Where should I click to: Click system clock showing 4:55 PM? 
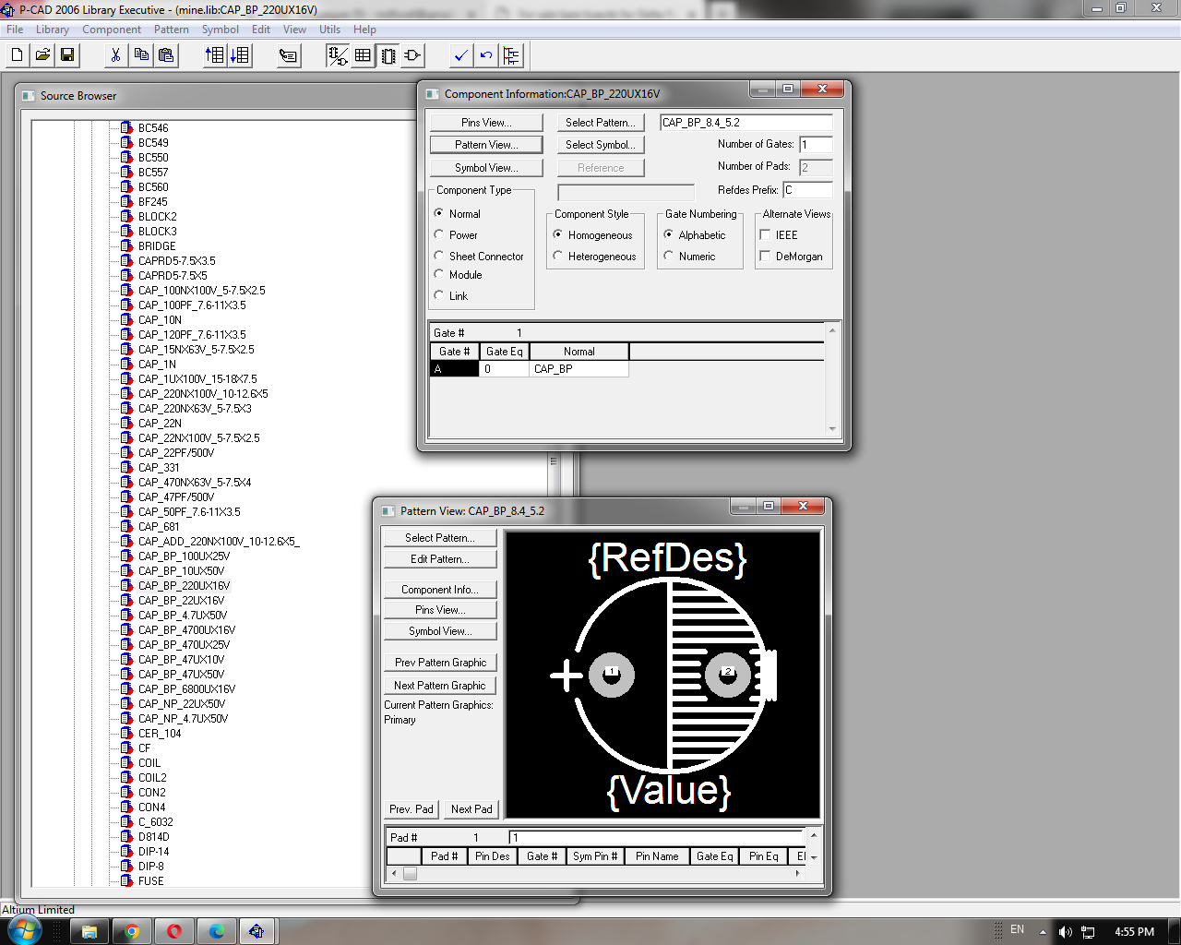point(1134,931)
